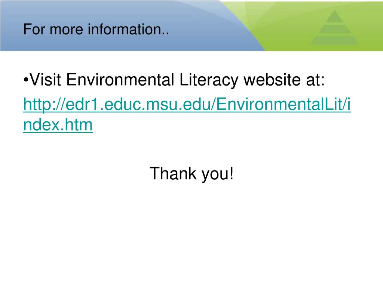
Task: Click the word 'information' in the title
Action: tap(124, 29)
